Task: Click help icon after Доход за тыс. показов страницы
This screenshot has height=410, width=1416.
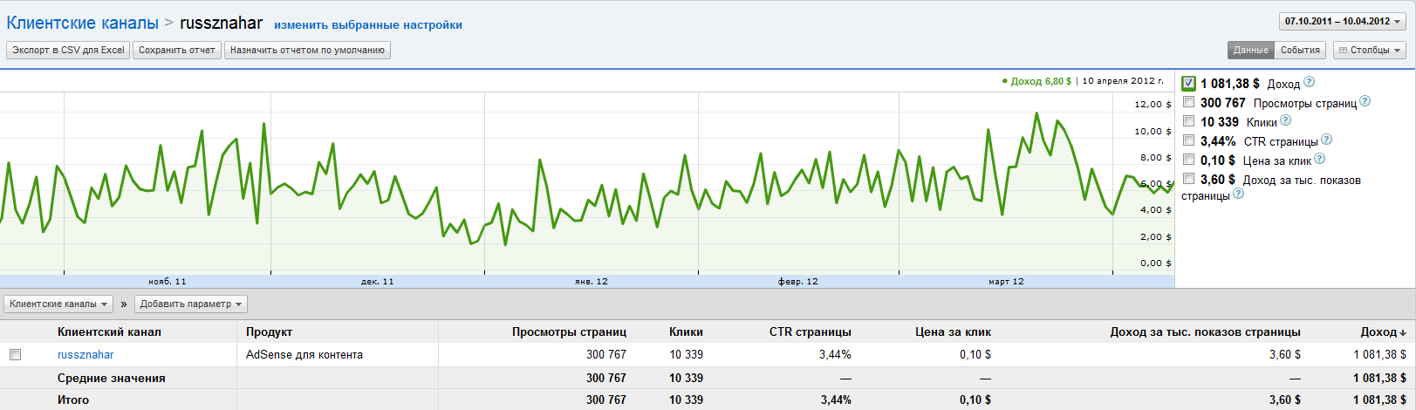Action: pos(1238,194)
